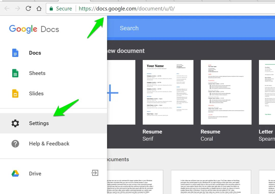Screen dimensions: 275x194
Task: Click the Google Docs logo
Action: 34,29
